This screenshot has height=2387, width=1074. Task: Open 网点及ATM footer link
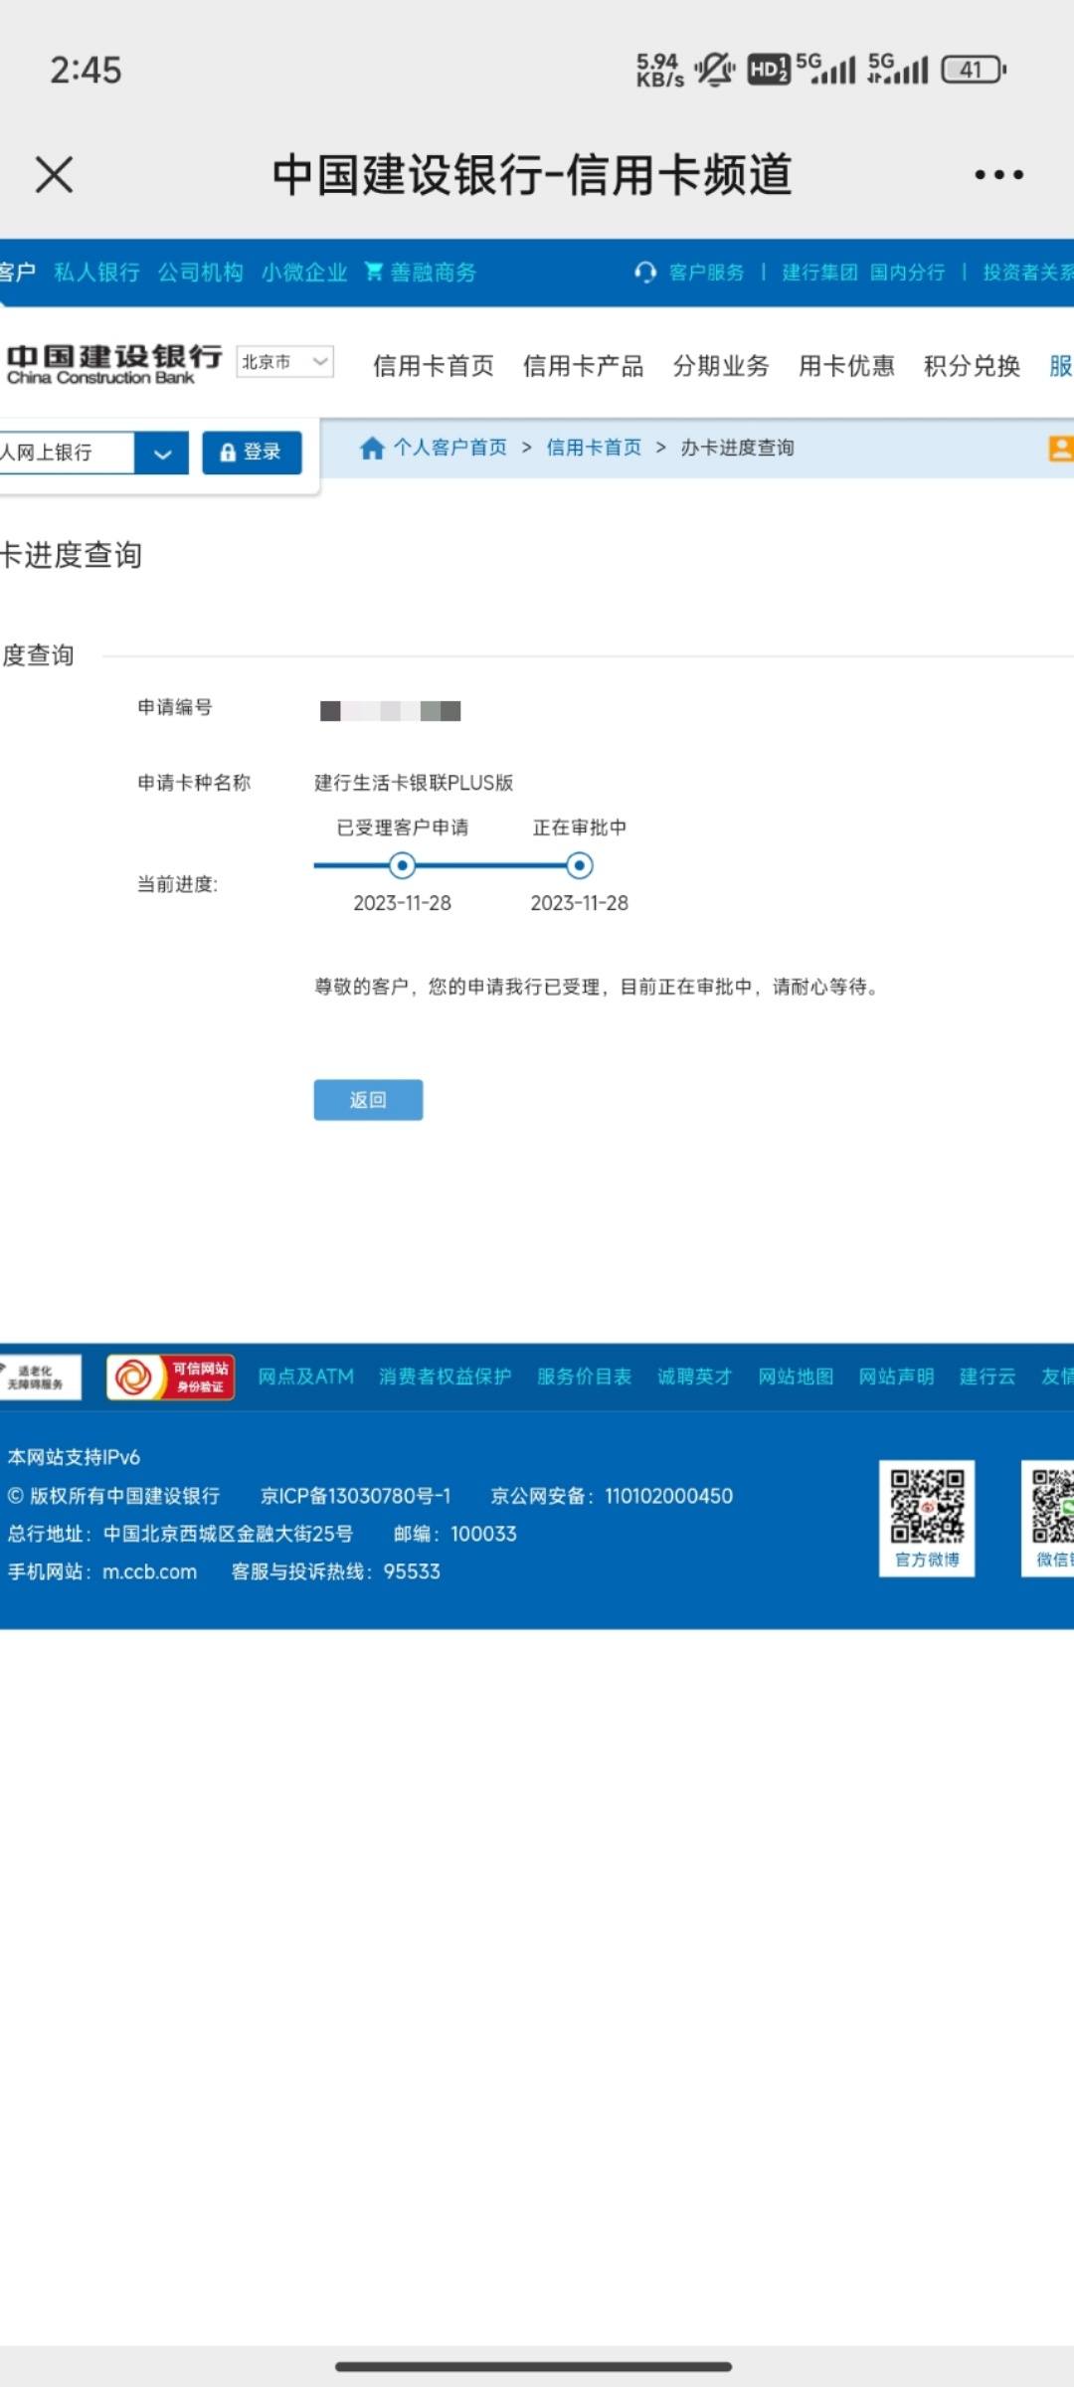coord(306,1377)
